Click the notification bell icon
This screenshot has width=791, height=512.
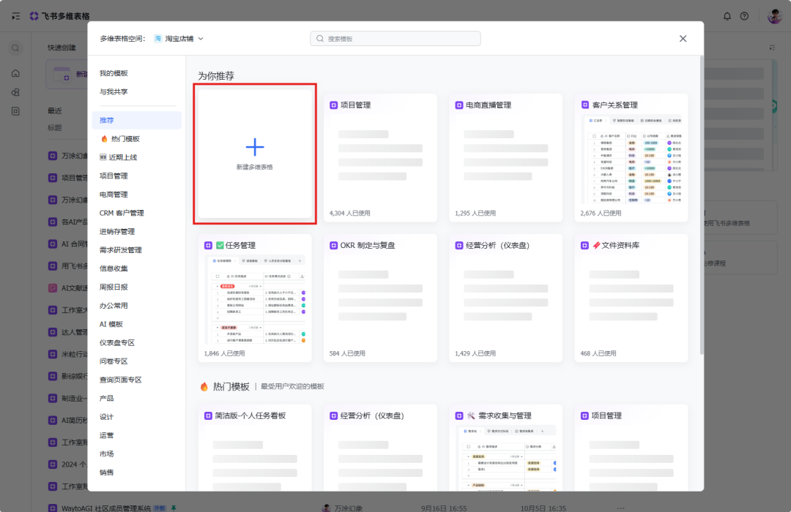(727, 16)
